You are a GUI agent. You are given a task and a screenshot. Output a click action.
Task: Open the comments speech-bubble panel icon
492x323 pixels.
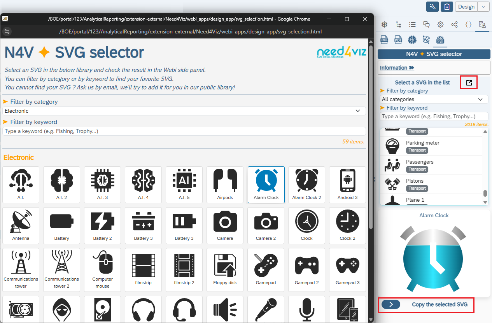tap(426, 24)
